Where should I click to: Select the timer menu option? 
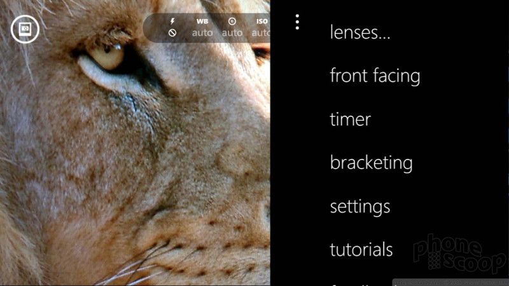click(351, 119)
